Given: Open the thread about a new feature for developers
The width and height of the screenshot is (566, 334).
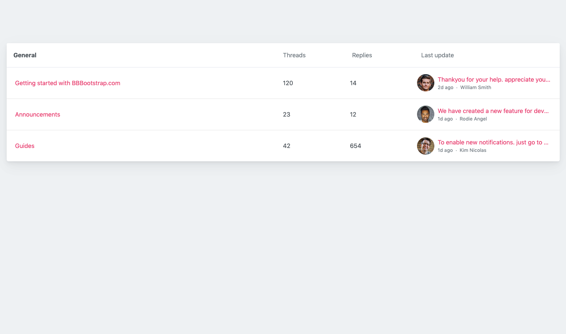Looking at the screenshot, I should [493, 111].
